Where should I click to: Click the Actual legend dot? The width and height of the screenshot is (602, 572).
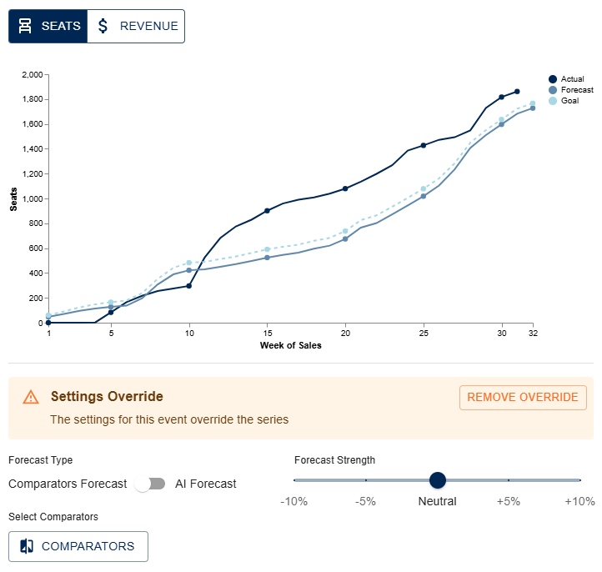pos(552,79)
